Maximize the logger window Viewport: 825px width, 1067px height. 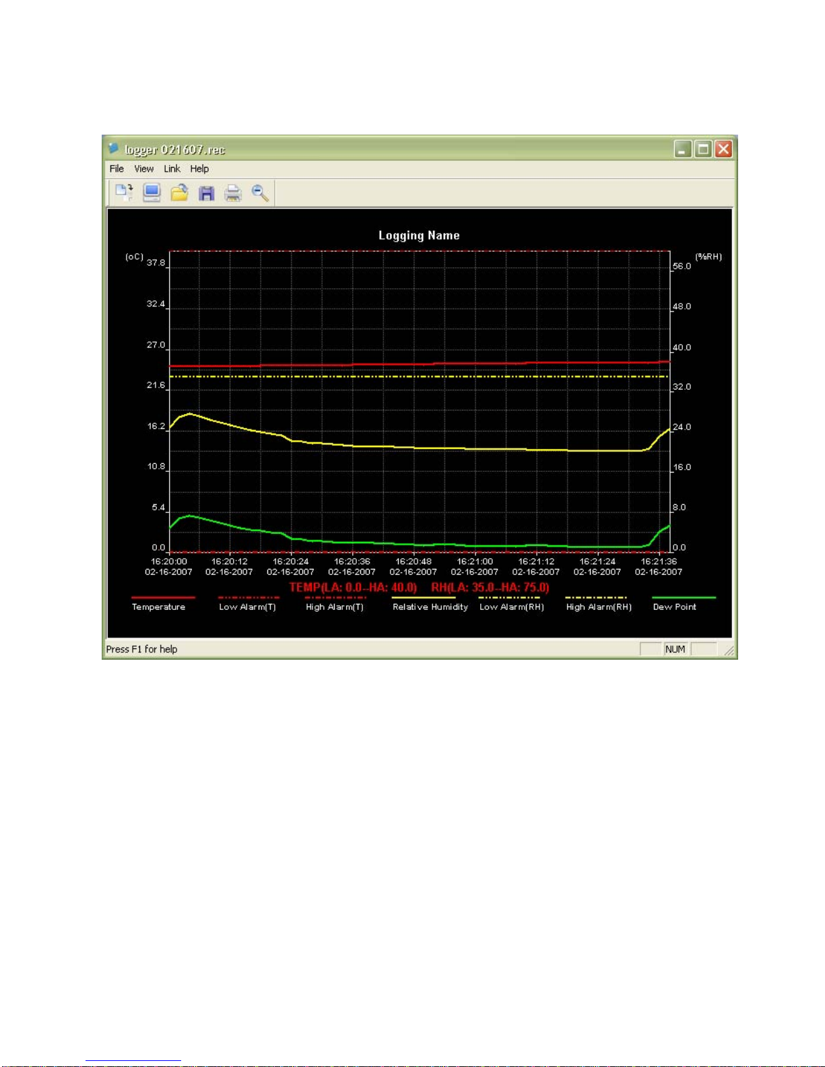(703, 149)
